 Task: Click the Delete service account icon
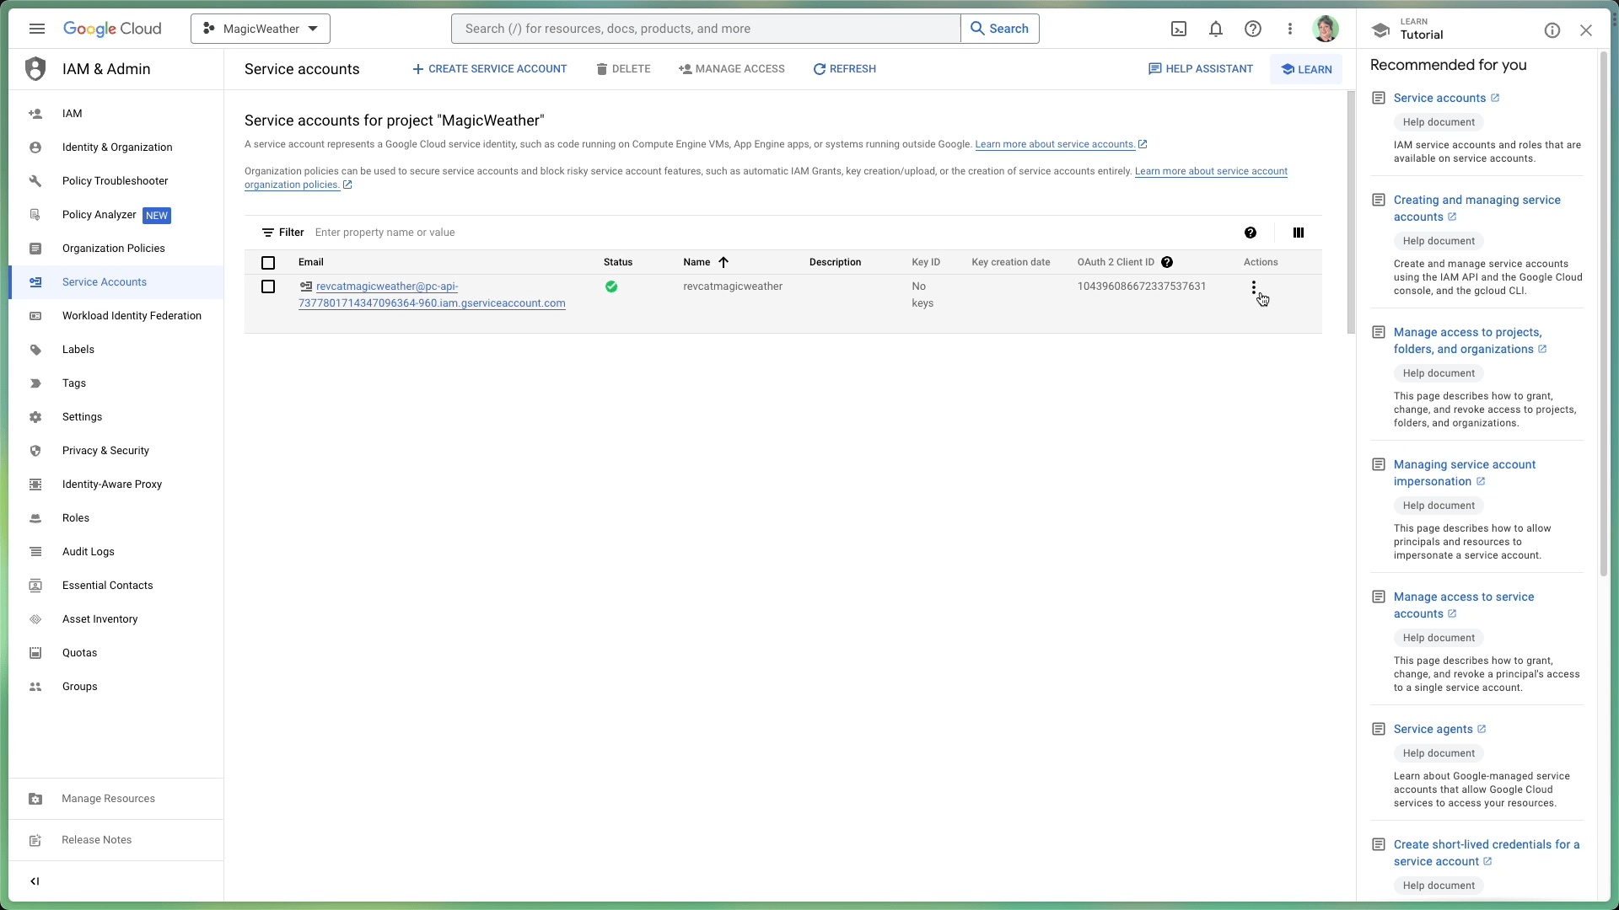click(601, 69)
